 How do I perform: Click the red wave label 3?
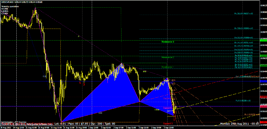tap(84, 84)
